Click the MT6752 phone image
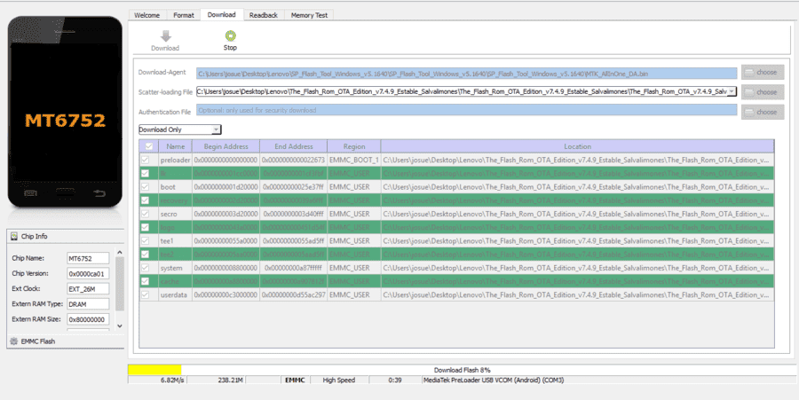This screenshot has width=799, height=400. (x=65, y=112)
